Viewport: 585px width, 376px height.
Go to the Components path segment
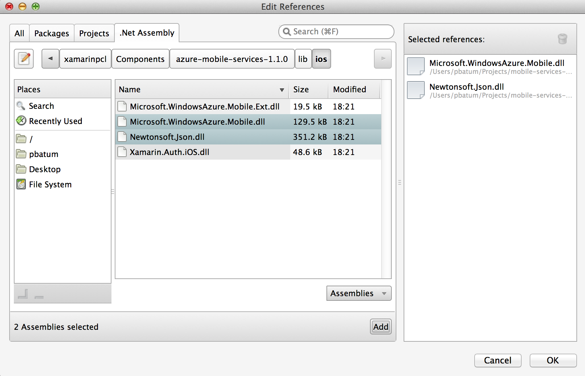click(x=140, y=59)
